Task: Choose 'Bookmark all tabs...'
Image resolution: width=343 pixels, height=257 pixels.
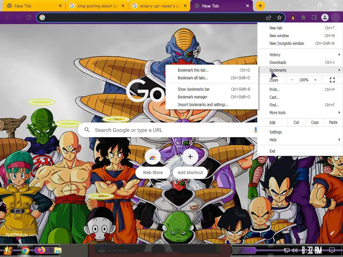Action: (212, 78)
